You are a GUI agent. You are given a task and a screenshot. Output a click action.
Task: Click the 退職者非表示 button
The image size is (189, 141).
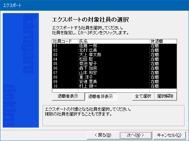(x=101, y=97)
